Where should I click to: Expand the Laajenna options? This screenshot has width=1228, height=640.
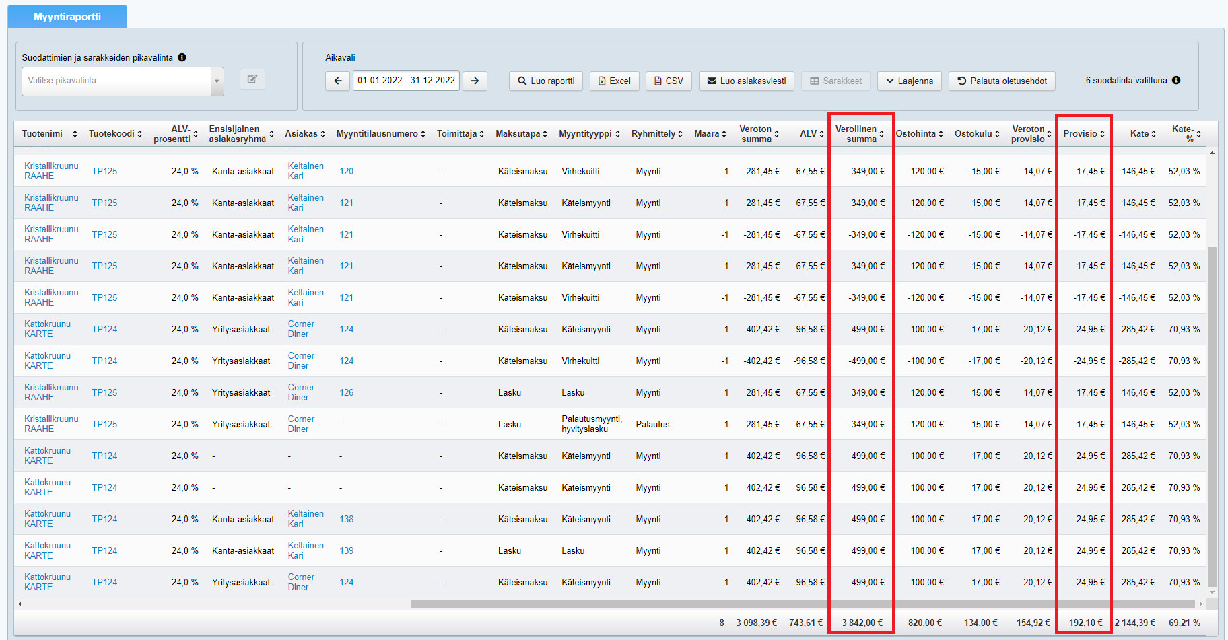[909, 81]
